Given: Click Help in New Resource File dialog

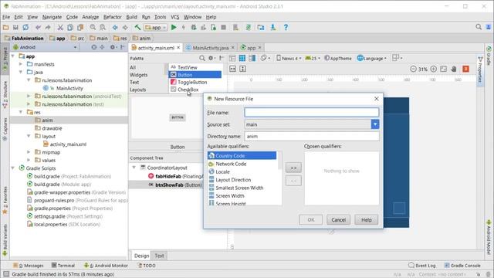Looking at the screenshot, I should click(x=366, y=219).
